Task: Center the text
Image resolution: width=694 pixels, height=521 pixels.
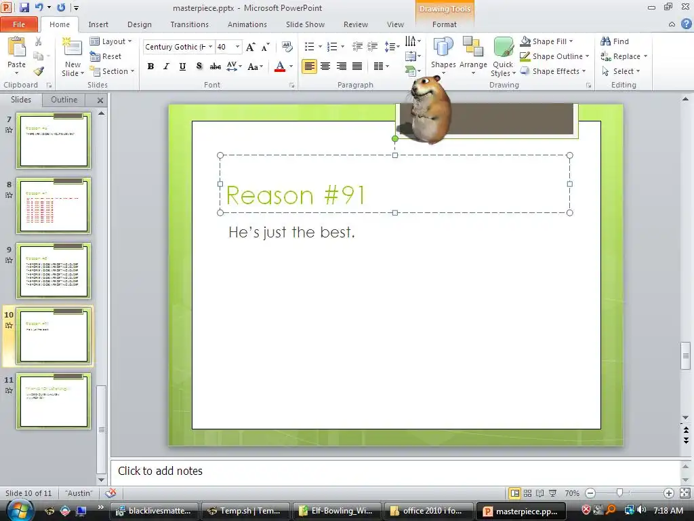Action: click(x=325, y=66)
